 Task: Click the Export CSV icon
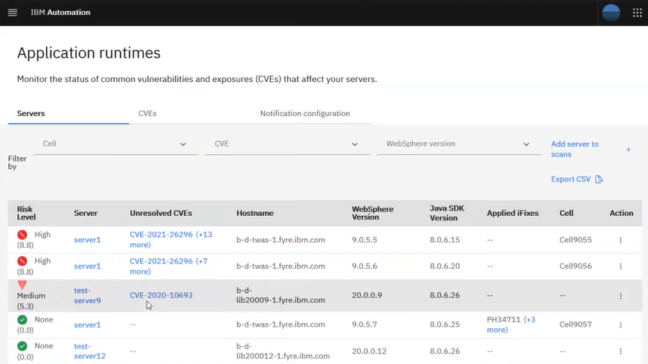[x=599, y=179]
